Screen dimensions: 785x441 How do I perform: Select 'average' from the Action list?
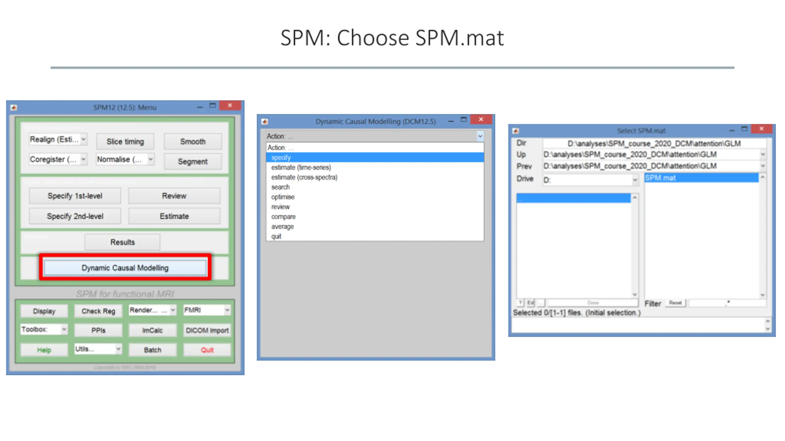[375, 226]
